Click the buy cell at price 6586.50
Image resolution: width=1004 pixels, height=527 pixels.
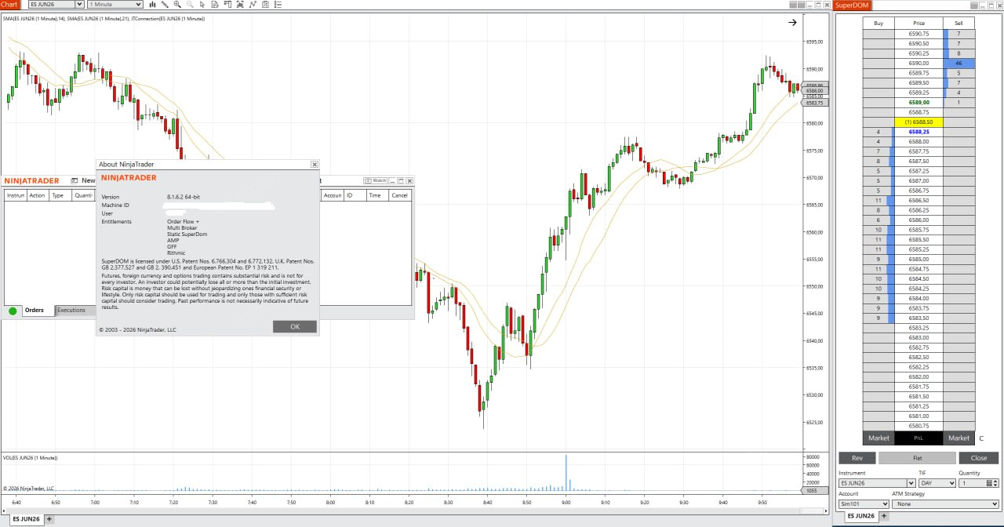[x=878, y=200]
